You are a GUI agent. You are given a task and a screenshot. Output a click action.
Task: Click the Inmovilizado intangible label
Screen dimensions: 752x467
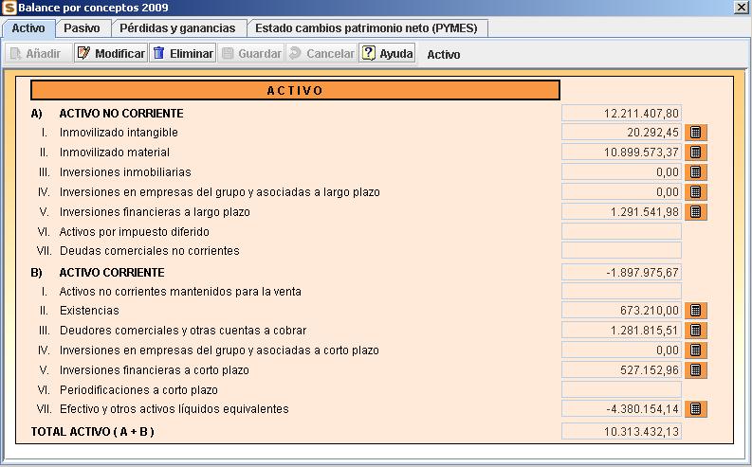(119, 133)
